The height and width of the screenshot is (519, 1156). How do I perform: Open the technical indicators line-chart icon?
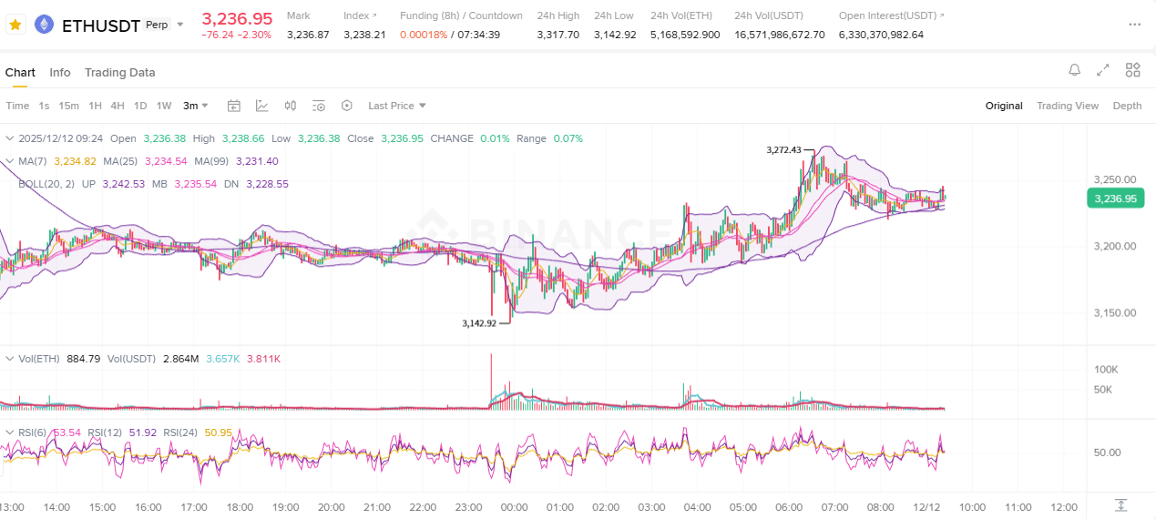pyautogui.click(x=261, y=106)
